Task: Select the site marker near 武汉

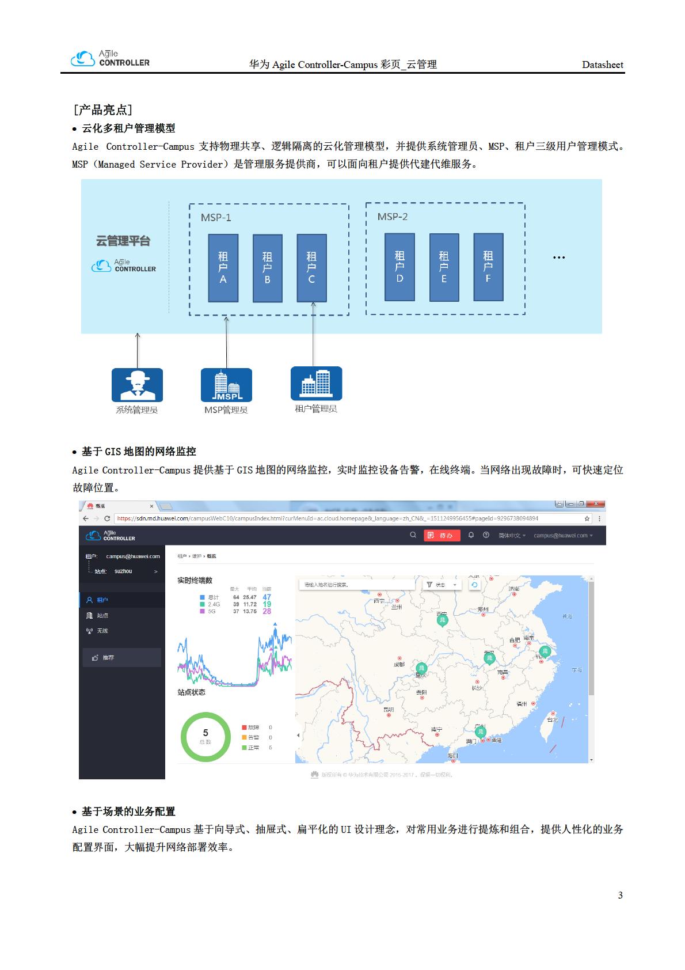Action: pyautogui.click(x=489, y=658)
